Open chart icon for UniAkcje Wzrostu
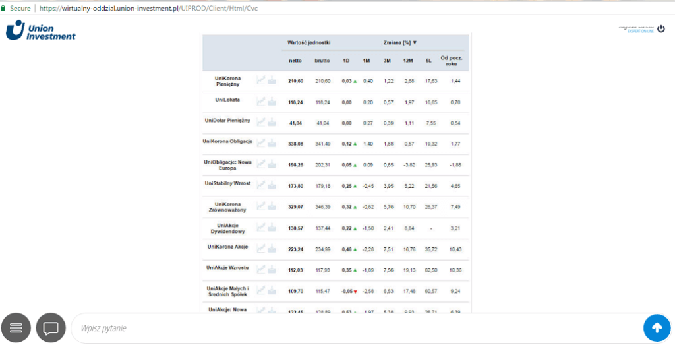The width and height of the screenshot is (675, 347). (x=262, y=269)
